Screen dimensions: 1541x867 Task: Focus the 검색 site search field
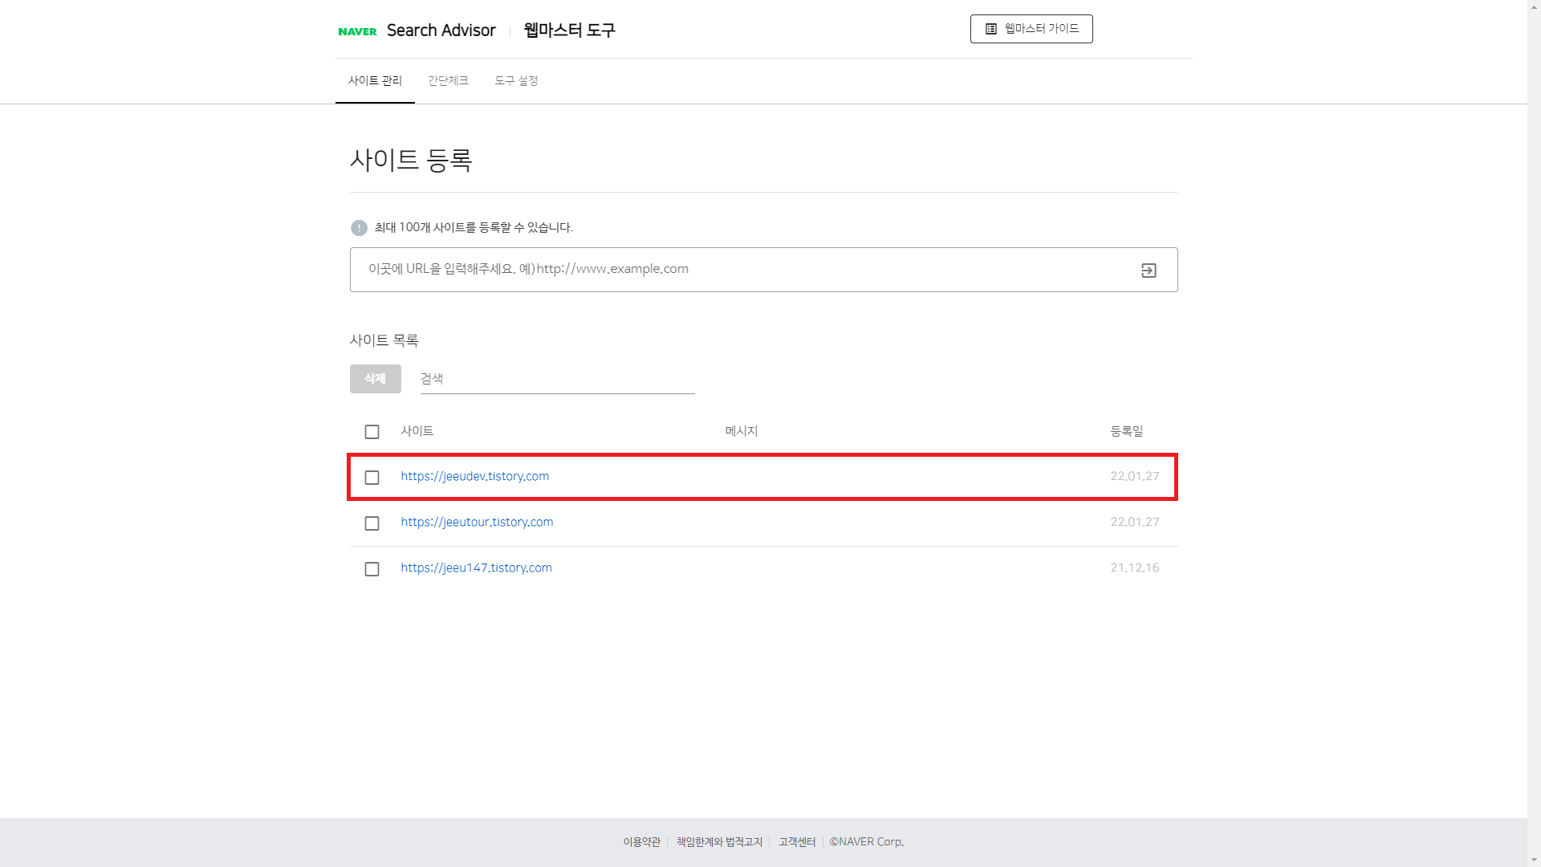click(x=557, y=379)
